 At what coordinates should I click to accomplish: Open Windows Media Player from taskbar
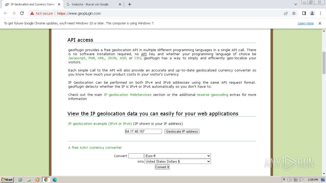[37, 180]
